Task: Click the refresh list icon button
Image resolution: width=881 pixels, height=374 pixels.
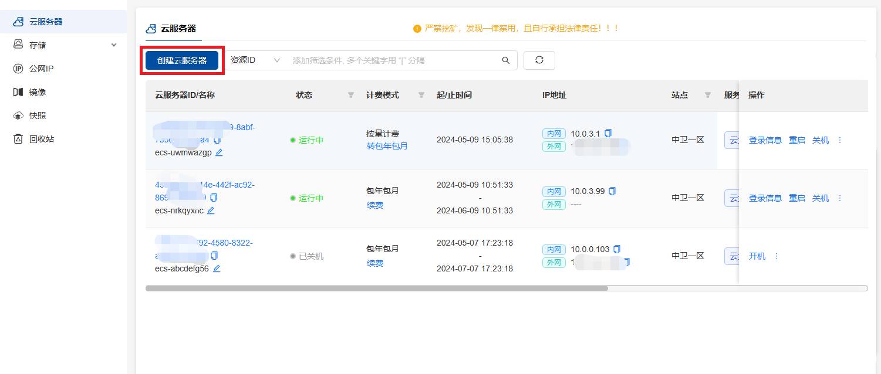Action: pyautogui.click(x=539, y=60)
